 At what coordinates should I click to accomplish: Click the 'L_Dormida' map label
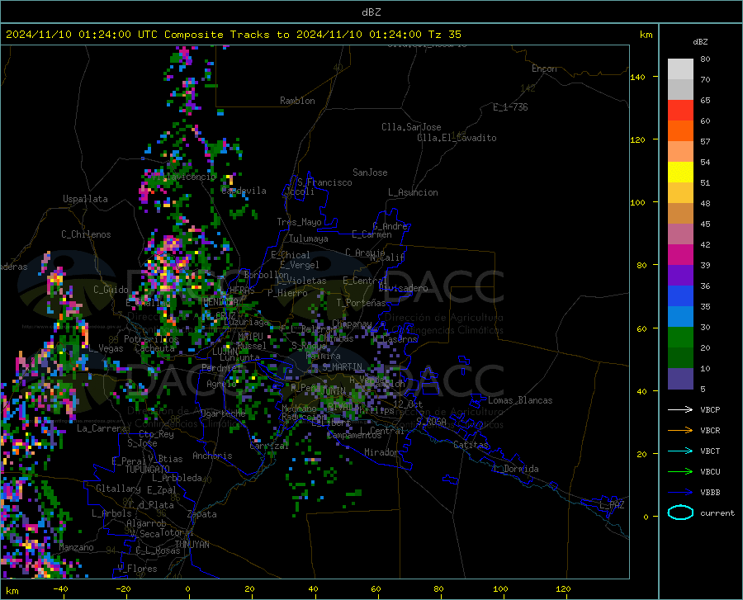(x=515, y=469)
